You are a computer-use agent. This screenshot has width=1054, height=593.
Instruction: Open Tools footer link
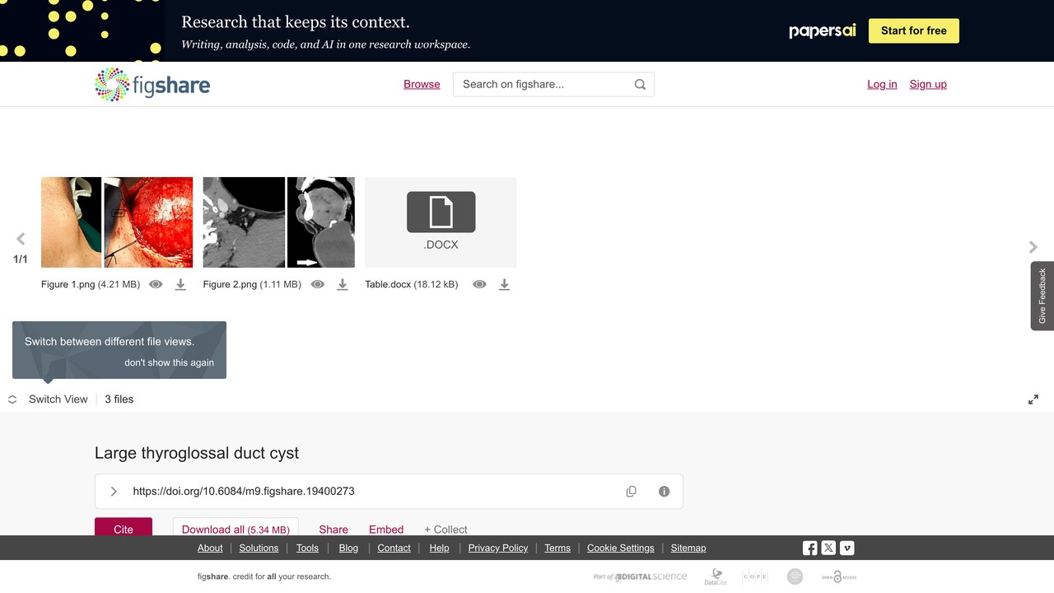[x=307, y=548]
